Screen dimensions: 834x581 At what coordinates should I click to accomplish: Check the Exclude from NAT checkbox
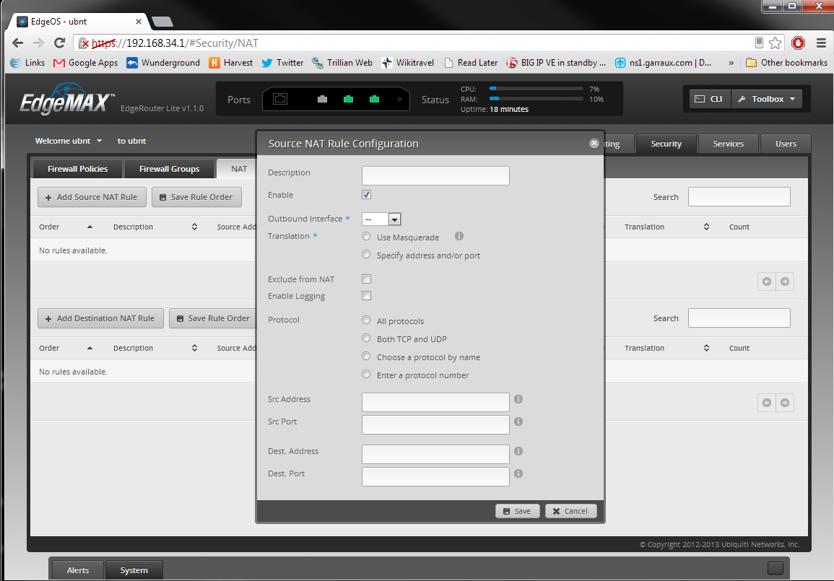pyautogui.click(x=367, y=279)
